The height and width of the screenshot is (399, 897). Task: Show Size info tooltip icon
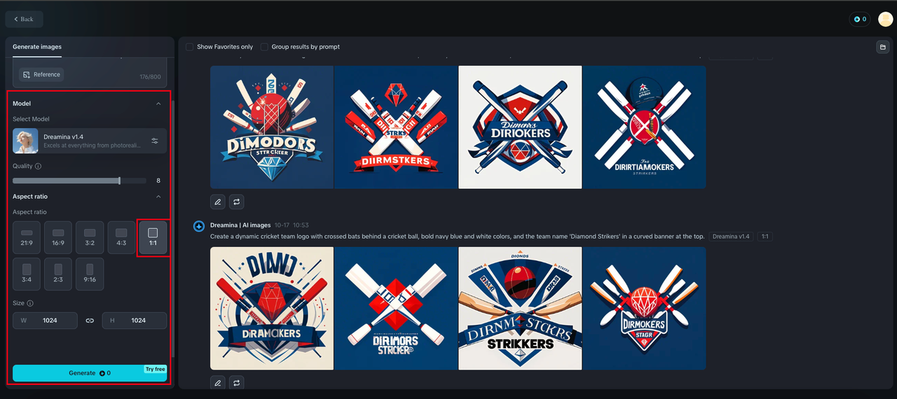(30, 303)
